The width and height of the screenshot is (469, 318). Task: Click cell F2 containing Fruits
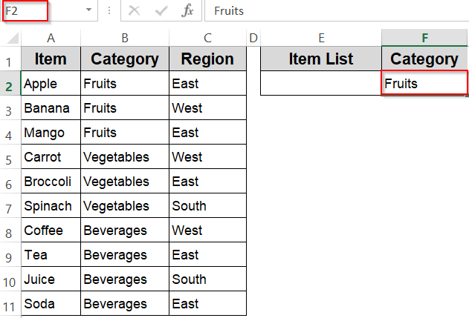click(x=424, y=84)
